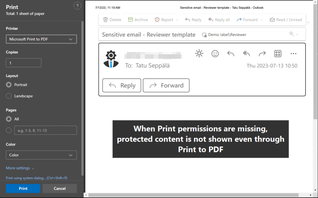Mark message Read / Unread
318x198 pixels.
tap(286, 20)
